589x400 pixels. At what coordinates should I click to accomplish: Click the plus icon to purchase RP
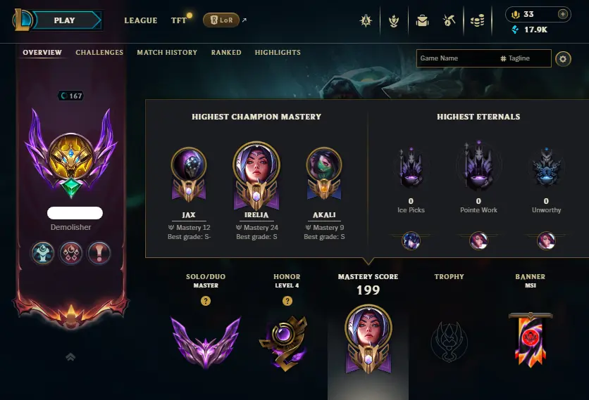562,14
